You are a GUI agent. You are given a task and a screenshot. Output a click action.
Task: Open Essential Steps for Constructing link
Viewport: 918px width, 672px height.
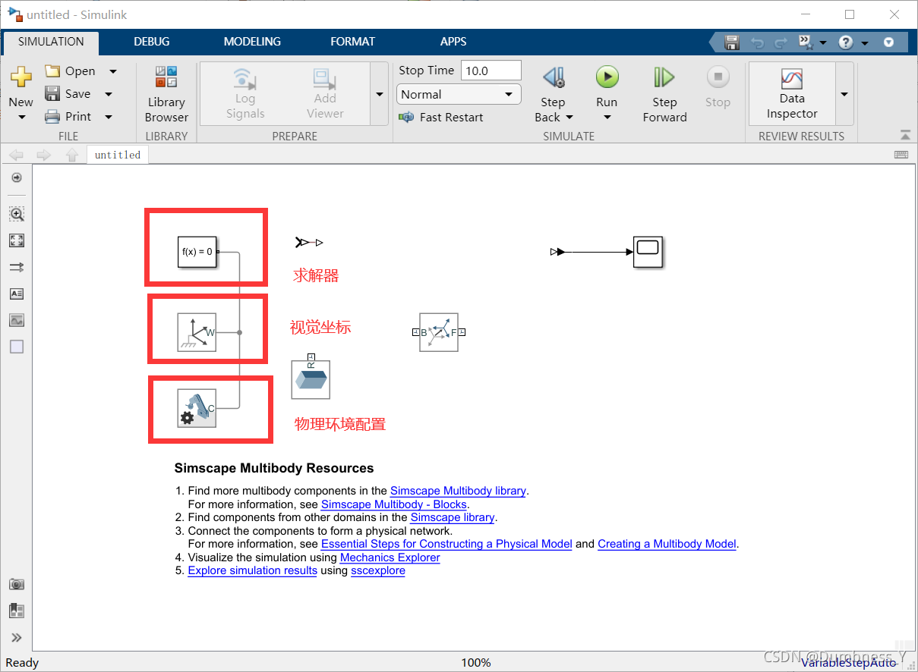(446, 544)
